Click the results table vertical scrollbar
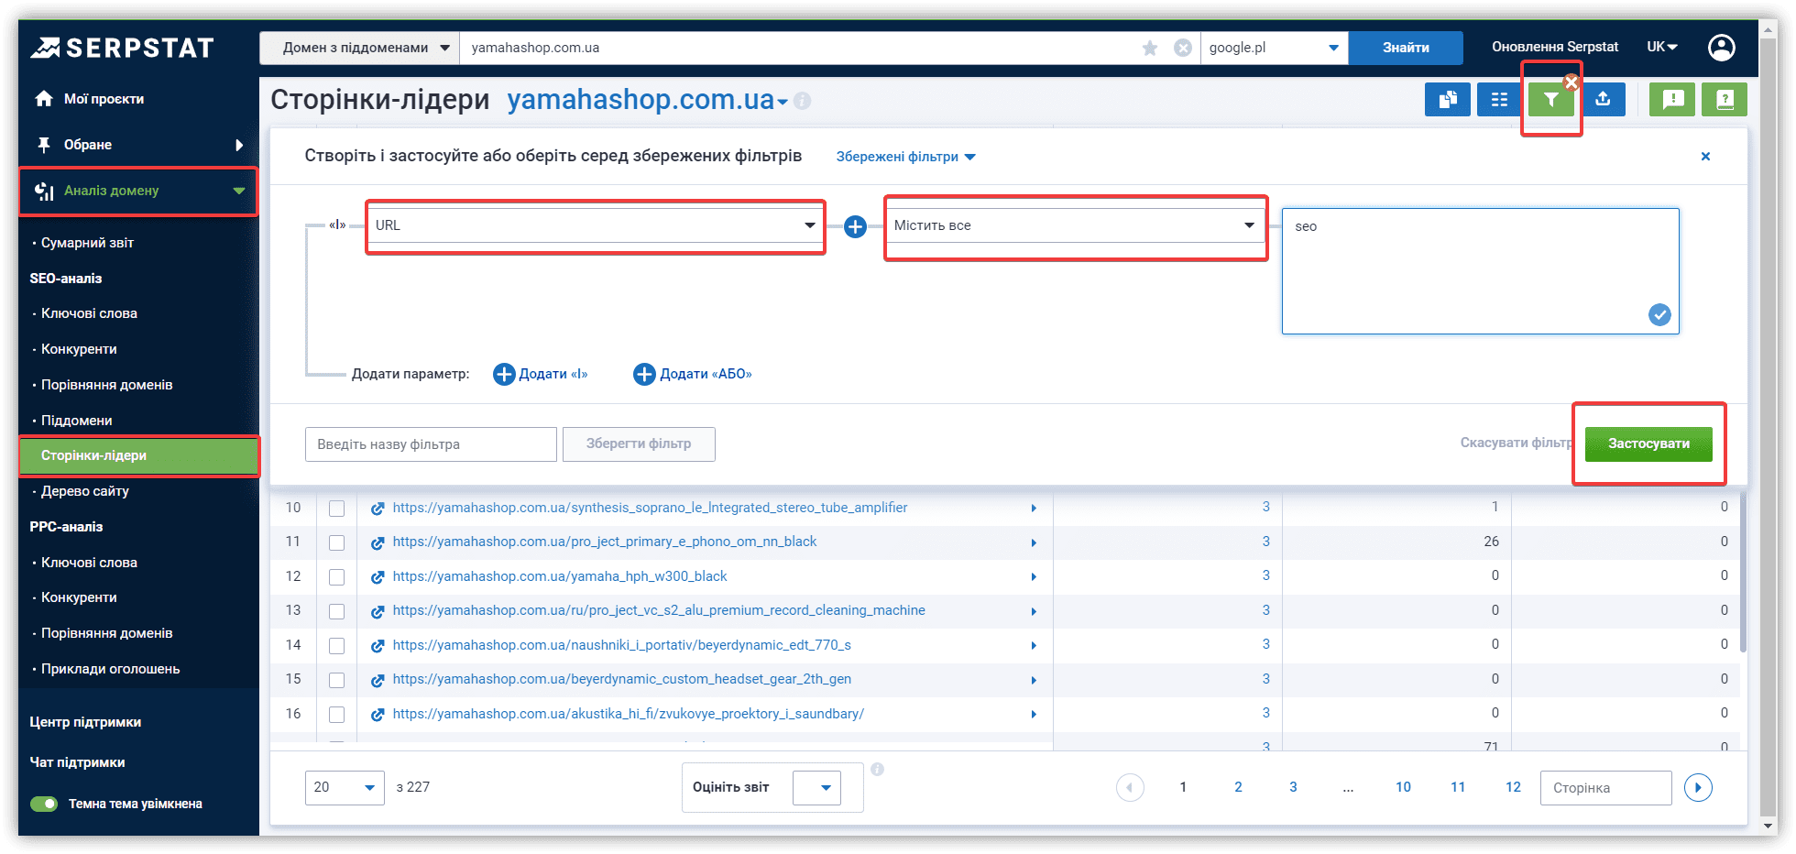 pos(1743,573)
